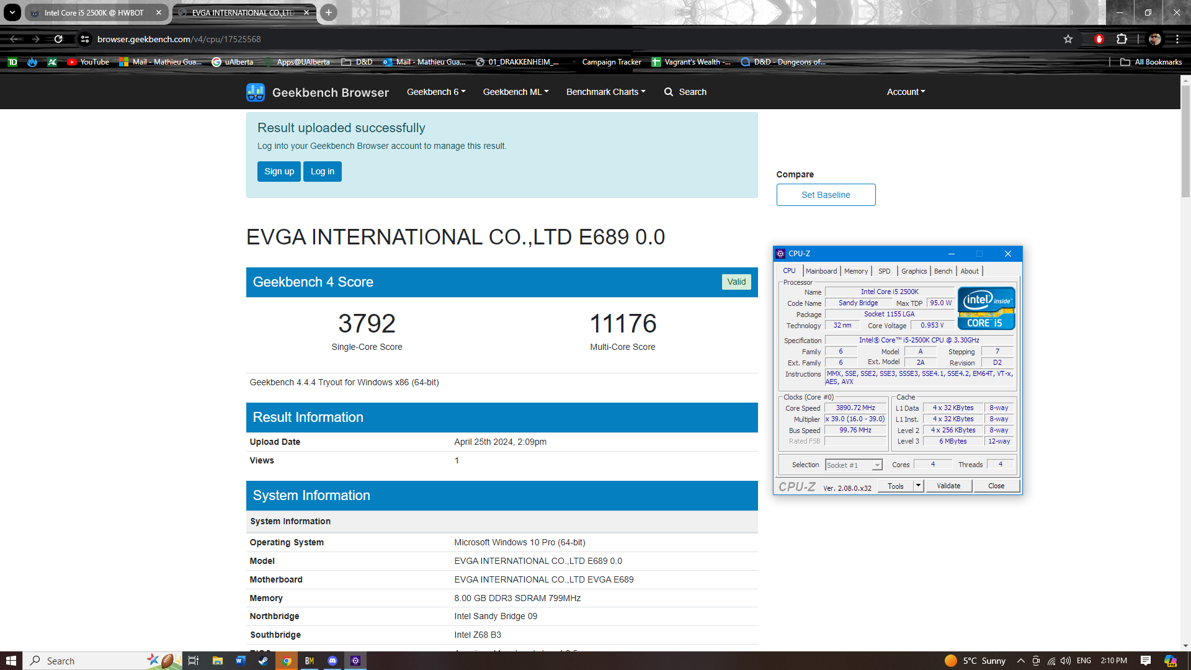
Task: Open the Chrome profile avatar
Action: pyautogui.click(x=1155, y=39)
